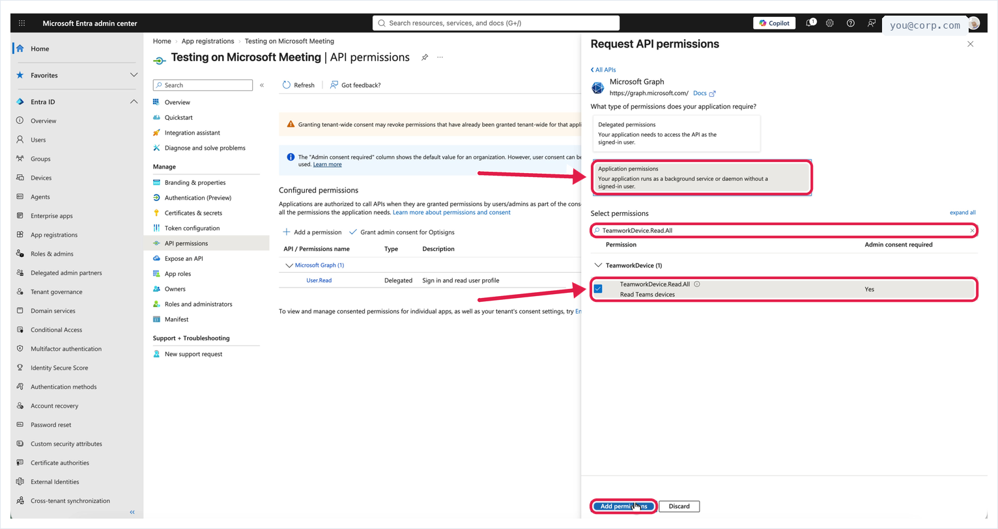Click Add permissions button
Image resolution: width=998 pixels, height=529 pixels.
[x=623, y=506]
